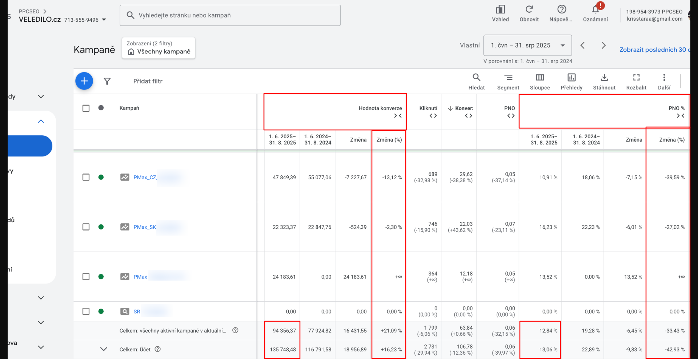698x359 pixels.
Task: Select all campaigns header checkbox
Action: coord(86,108)
